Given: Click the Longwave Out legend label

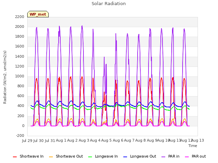Looking at the screenshot, I should (x=143, y=156).
